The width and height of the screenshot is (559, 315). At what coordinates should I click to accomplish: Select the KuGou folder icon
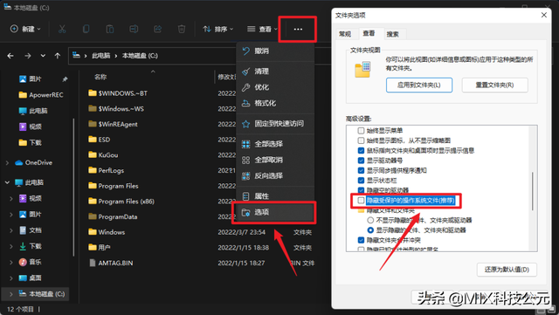pos(93,154)
